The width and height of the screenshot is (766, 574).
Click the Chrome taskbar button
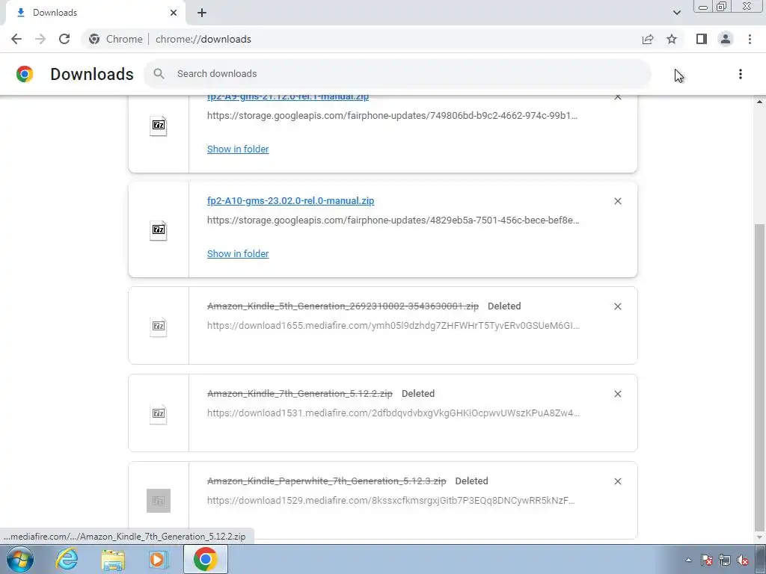pos(205,559)
